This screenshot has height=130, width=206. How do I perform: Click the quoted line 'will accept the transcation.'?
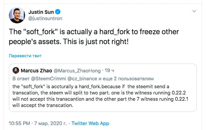point(43,105)
